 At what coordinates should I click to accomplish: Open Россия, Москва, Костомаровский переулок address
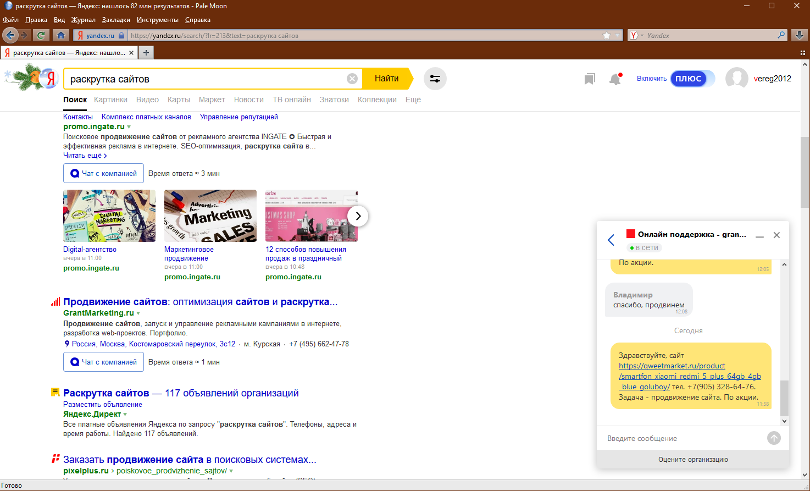[x=153, y=344]
